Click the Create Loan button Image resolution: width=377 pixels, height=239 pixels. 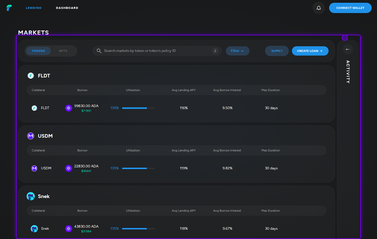(310, 51)
